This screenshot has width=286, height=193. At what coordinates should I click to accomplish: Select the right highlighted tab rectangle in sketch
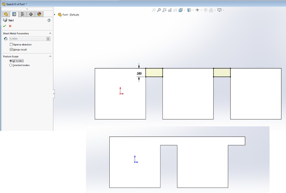(222, 72)
